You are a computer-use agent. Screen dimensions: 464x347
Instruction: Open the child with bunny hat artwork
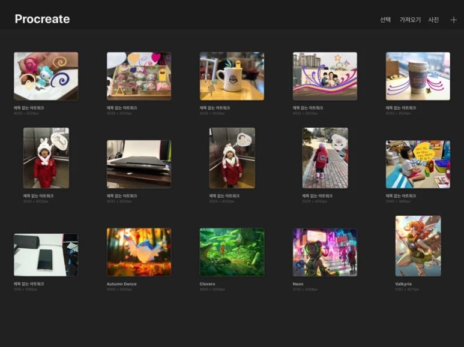click(46, 158)
